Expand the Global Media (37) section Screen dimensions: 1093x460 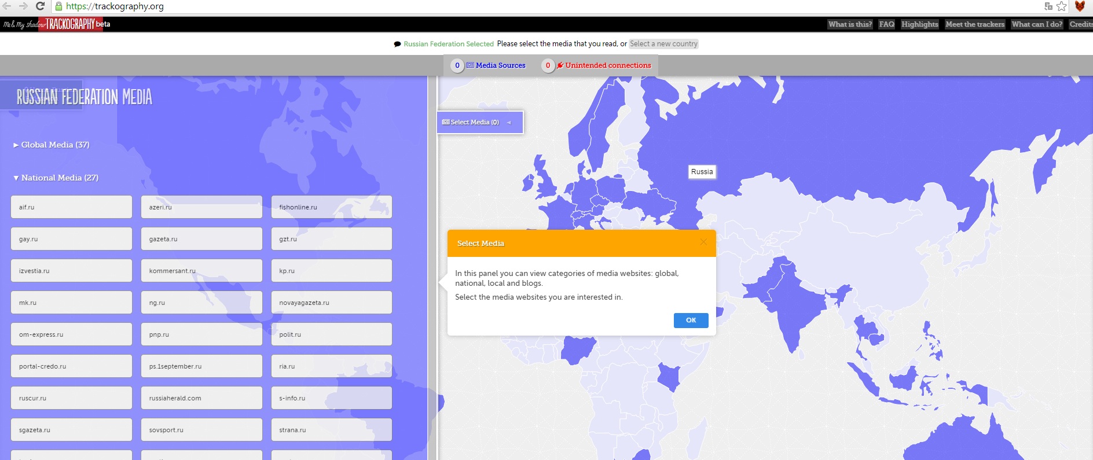point(52,145)
